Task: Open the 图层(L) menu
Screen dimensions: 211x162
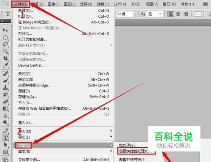Action: point(69,4)
